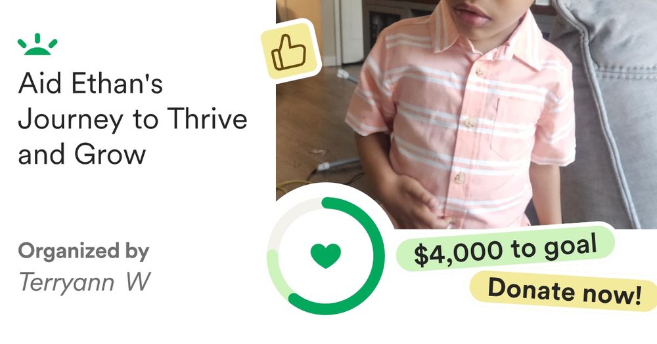Click the "Donate now!" yellow badge

(564, 290)
